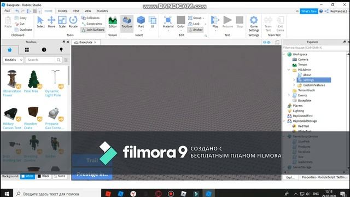Click the Explorer filter workspace field
Screen dimensions: 350x197
pos(315,48)
